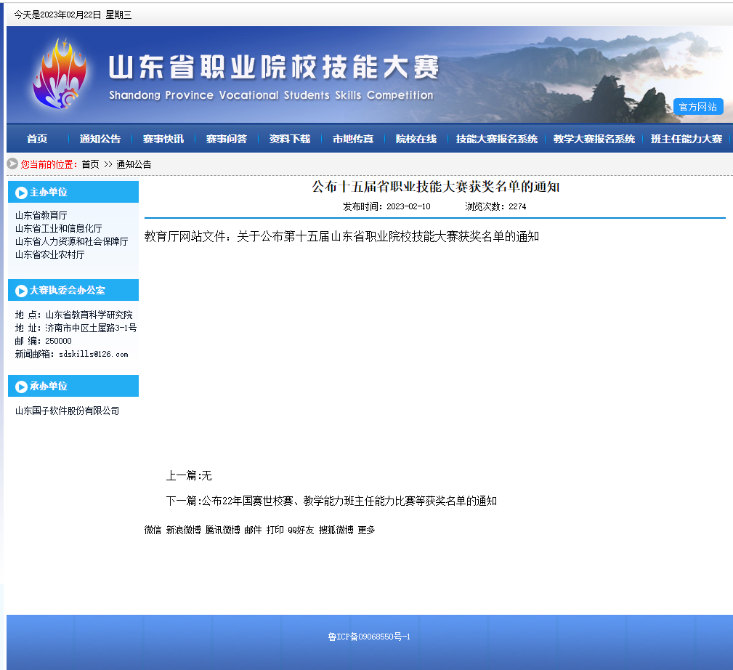Viewport: 733px width, 670px height.
Task: Open the 教育厅网站文件 notice text in article
Action: tap(341, 236)
